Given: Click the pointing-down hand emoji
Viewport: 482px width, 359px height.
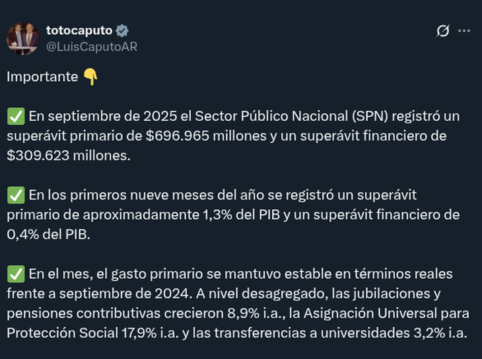Looking at the screenshot, I should pyautogui.click(x=90, y=77).
